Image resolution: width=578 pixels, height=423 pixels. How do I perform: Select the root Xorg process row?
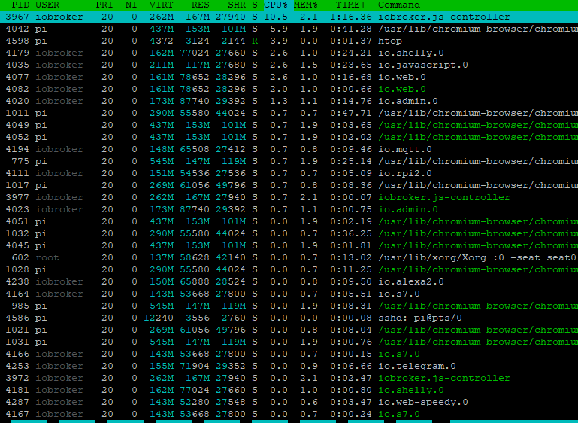pyautogui.click(x=289, y=257)
